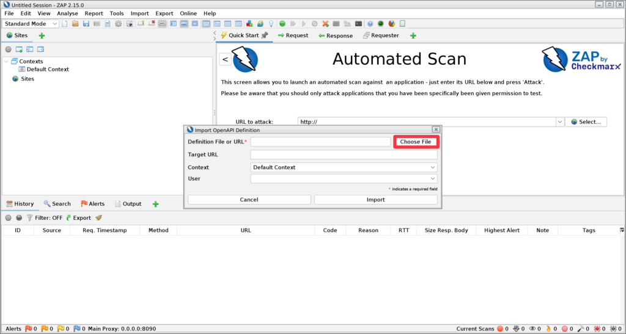626x334 pixels.
Task: Click the green circle toolbar icon
Action: [282, 24]
